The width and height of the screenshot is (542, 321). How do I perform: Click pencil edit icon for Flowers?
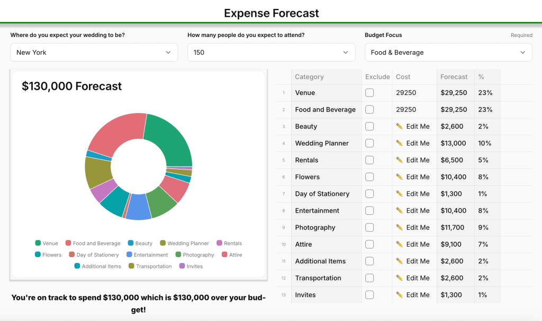pyautogui.click(x=399, y=177)
